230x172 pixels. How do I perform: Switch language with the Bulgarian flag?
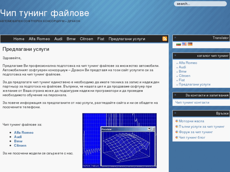pos(178,44)
